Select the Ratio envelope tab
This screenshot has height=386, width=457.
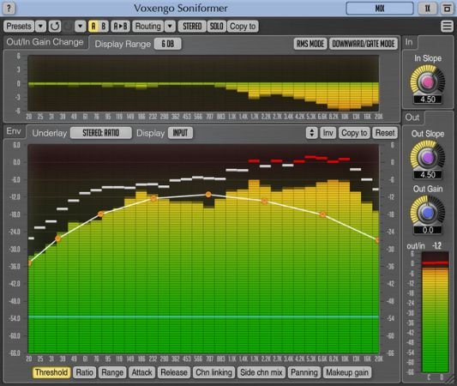coord(85,372)
